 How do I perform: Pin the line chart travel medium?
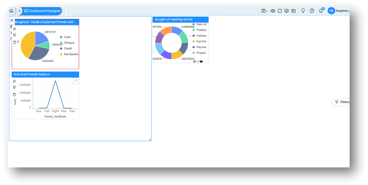pyautogui.click(x=14, y=81)
